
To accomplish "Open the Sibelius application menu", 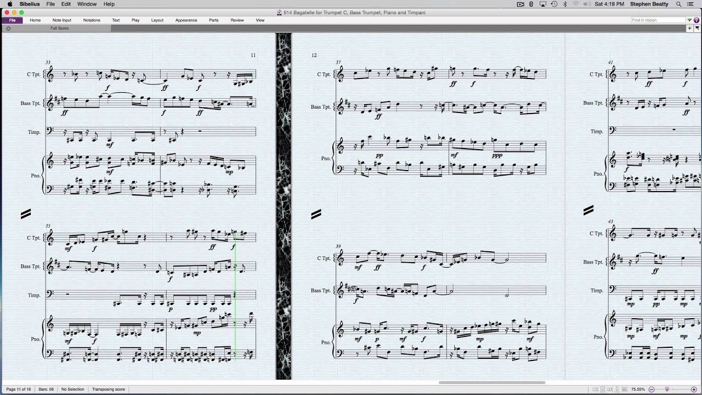I will [x=30, y=4].
